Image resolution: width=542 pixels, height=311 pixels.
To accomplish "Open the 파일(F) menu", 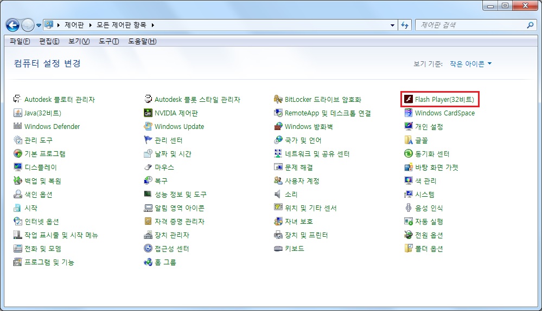I will point(20,42).
